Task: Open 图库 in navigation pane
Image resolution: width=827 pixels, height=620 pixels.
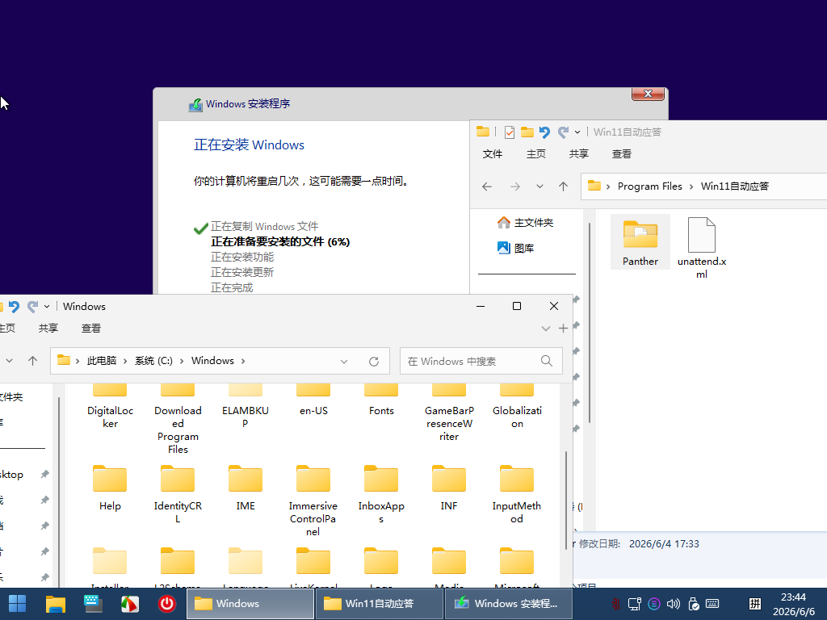Action: point(516,248)
